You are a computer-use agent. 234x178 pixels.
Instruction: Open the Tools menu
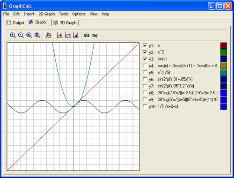coord(63,14)
